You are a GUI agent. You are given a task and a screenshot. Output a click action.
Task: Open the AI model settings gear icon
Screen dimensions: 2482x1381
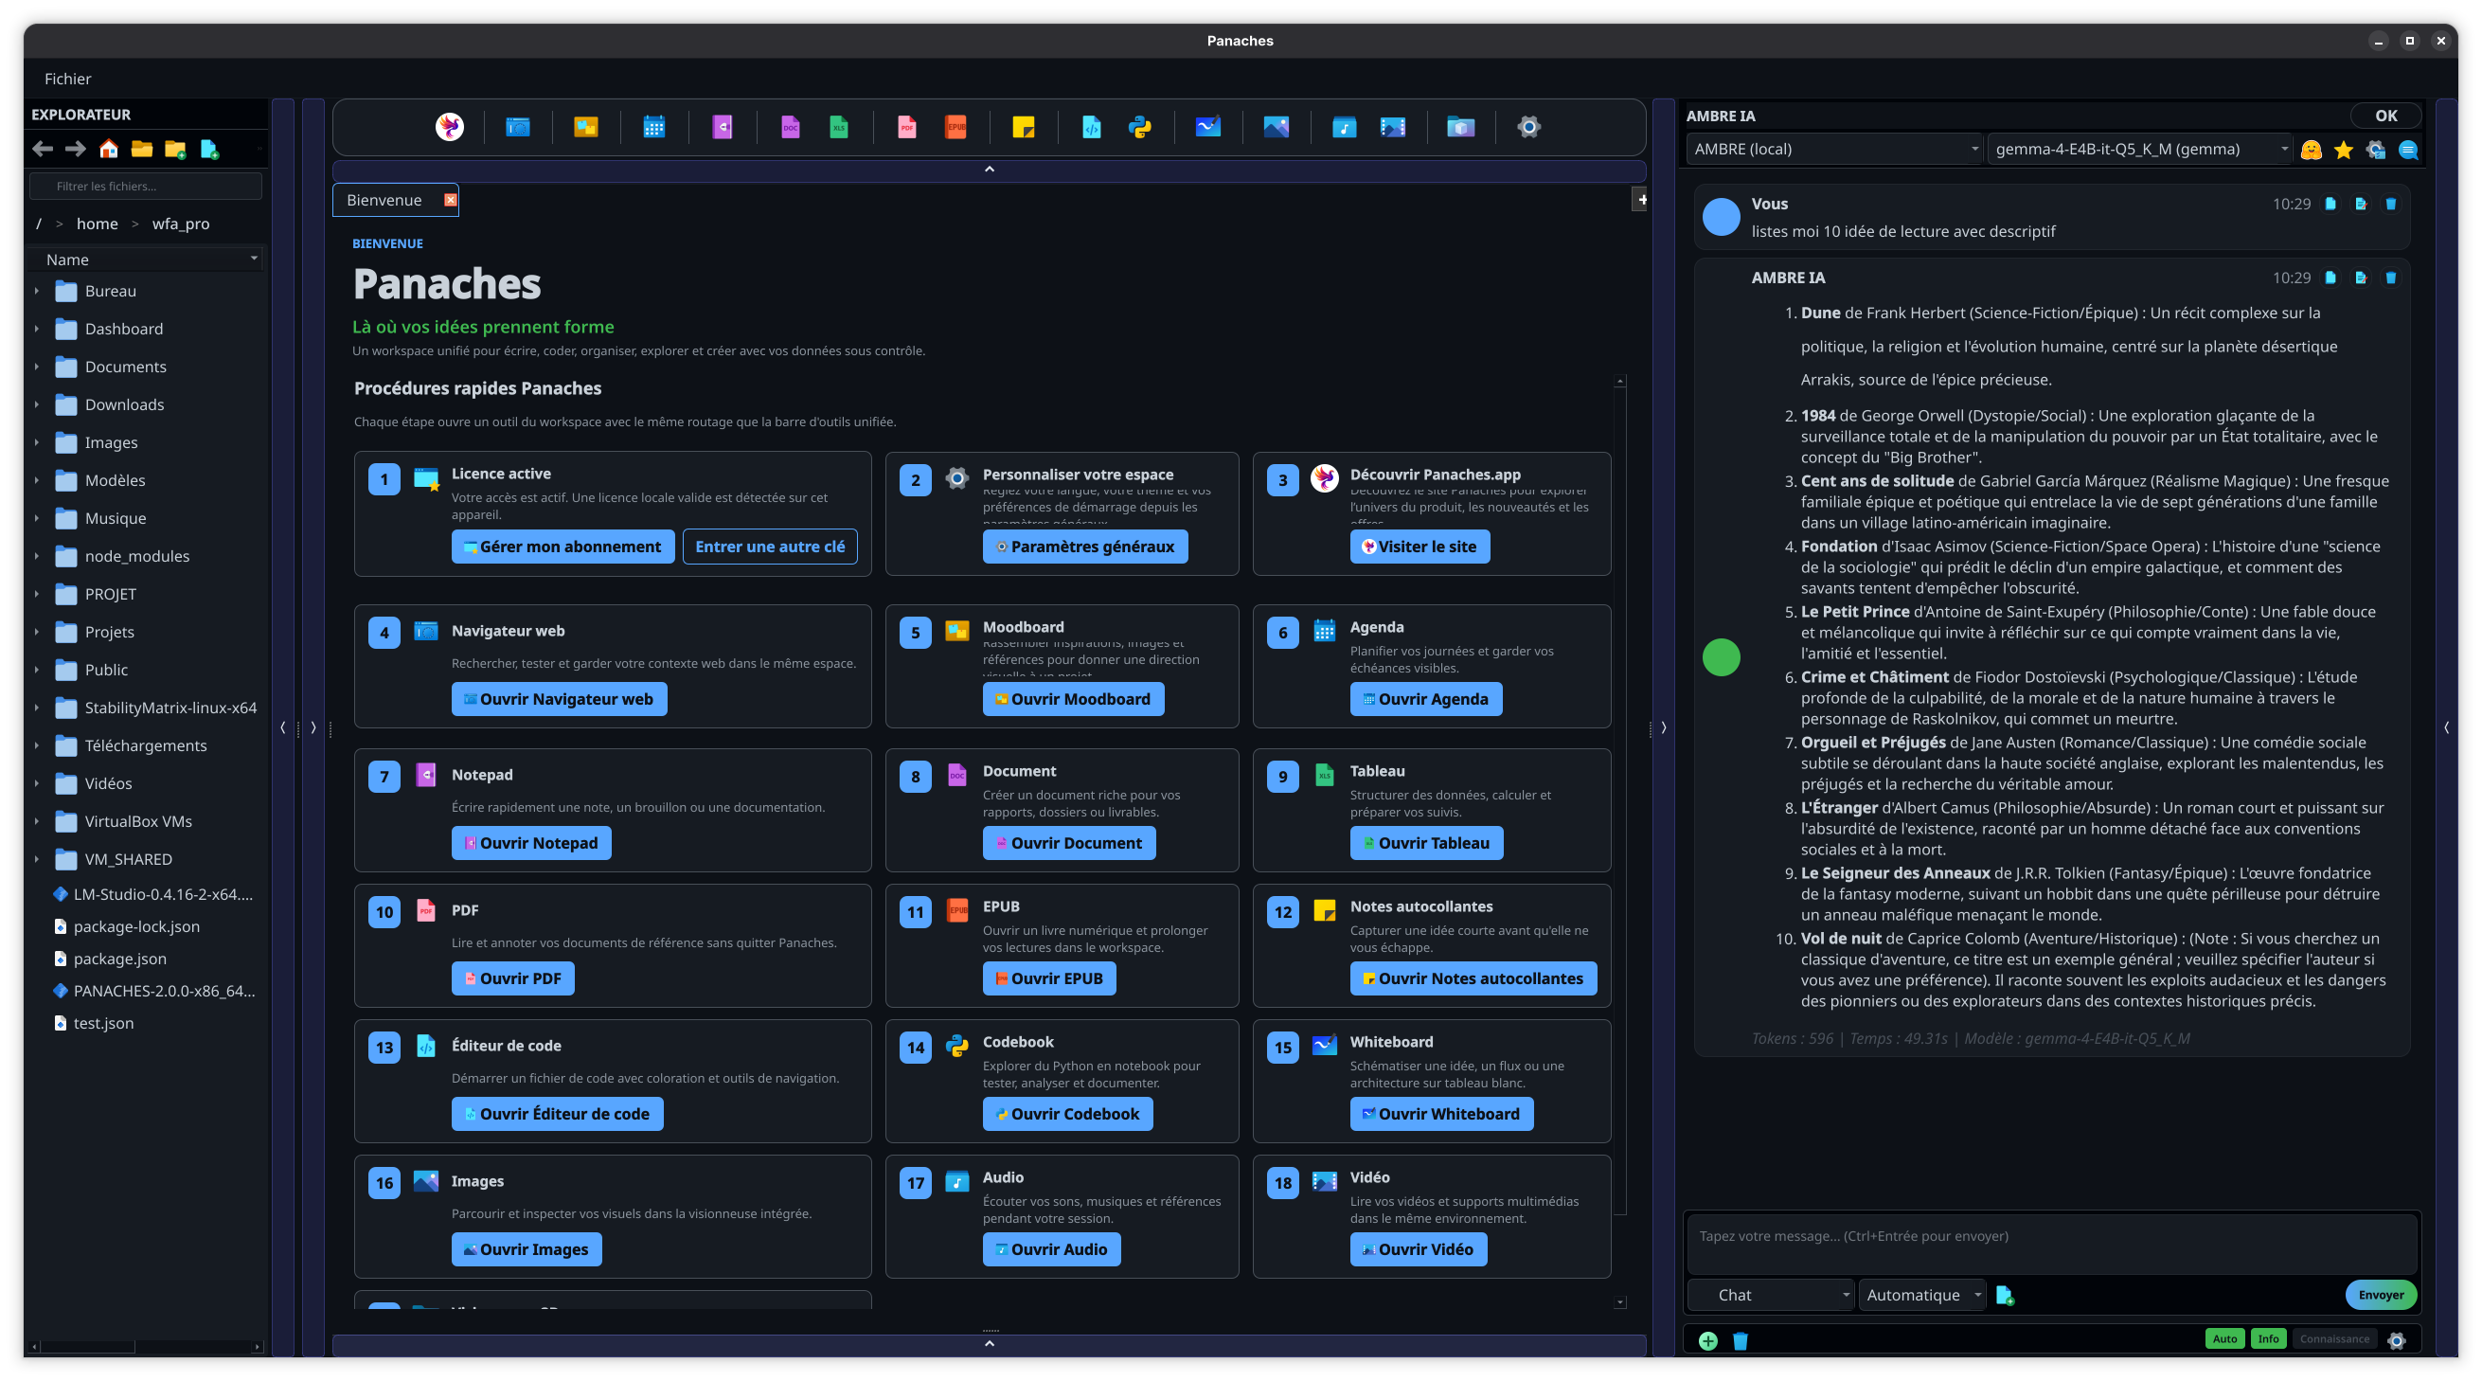point(2375,150)
